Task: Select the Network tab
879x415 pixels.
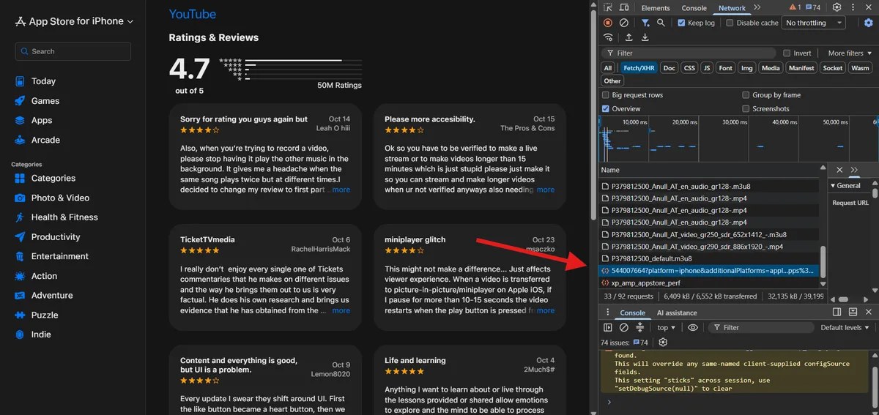Action: [732, 8]
